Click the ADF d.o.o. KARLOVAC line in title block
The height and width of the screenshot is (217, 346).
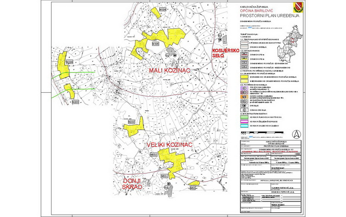coord(277,180)
